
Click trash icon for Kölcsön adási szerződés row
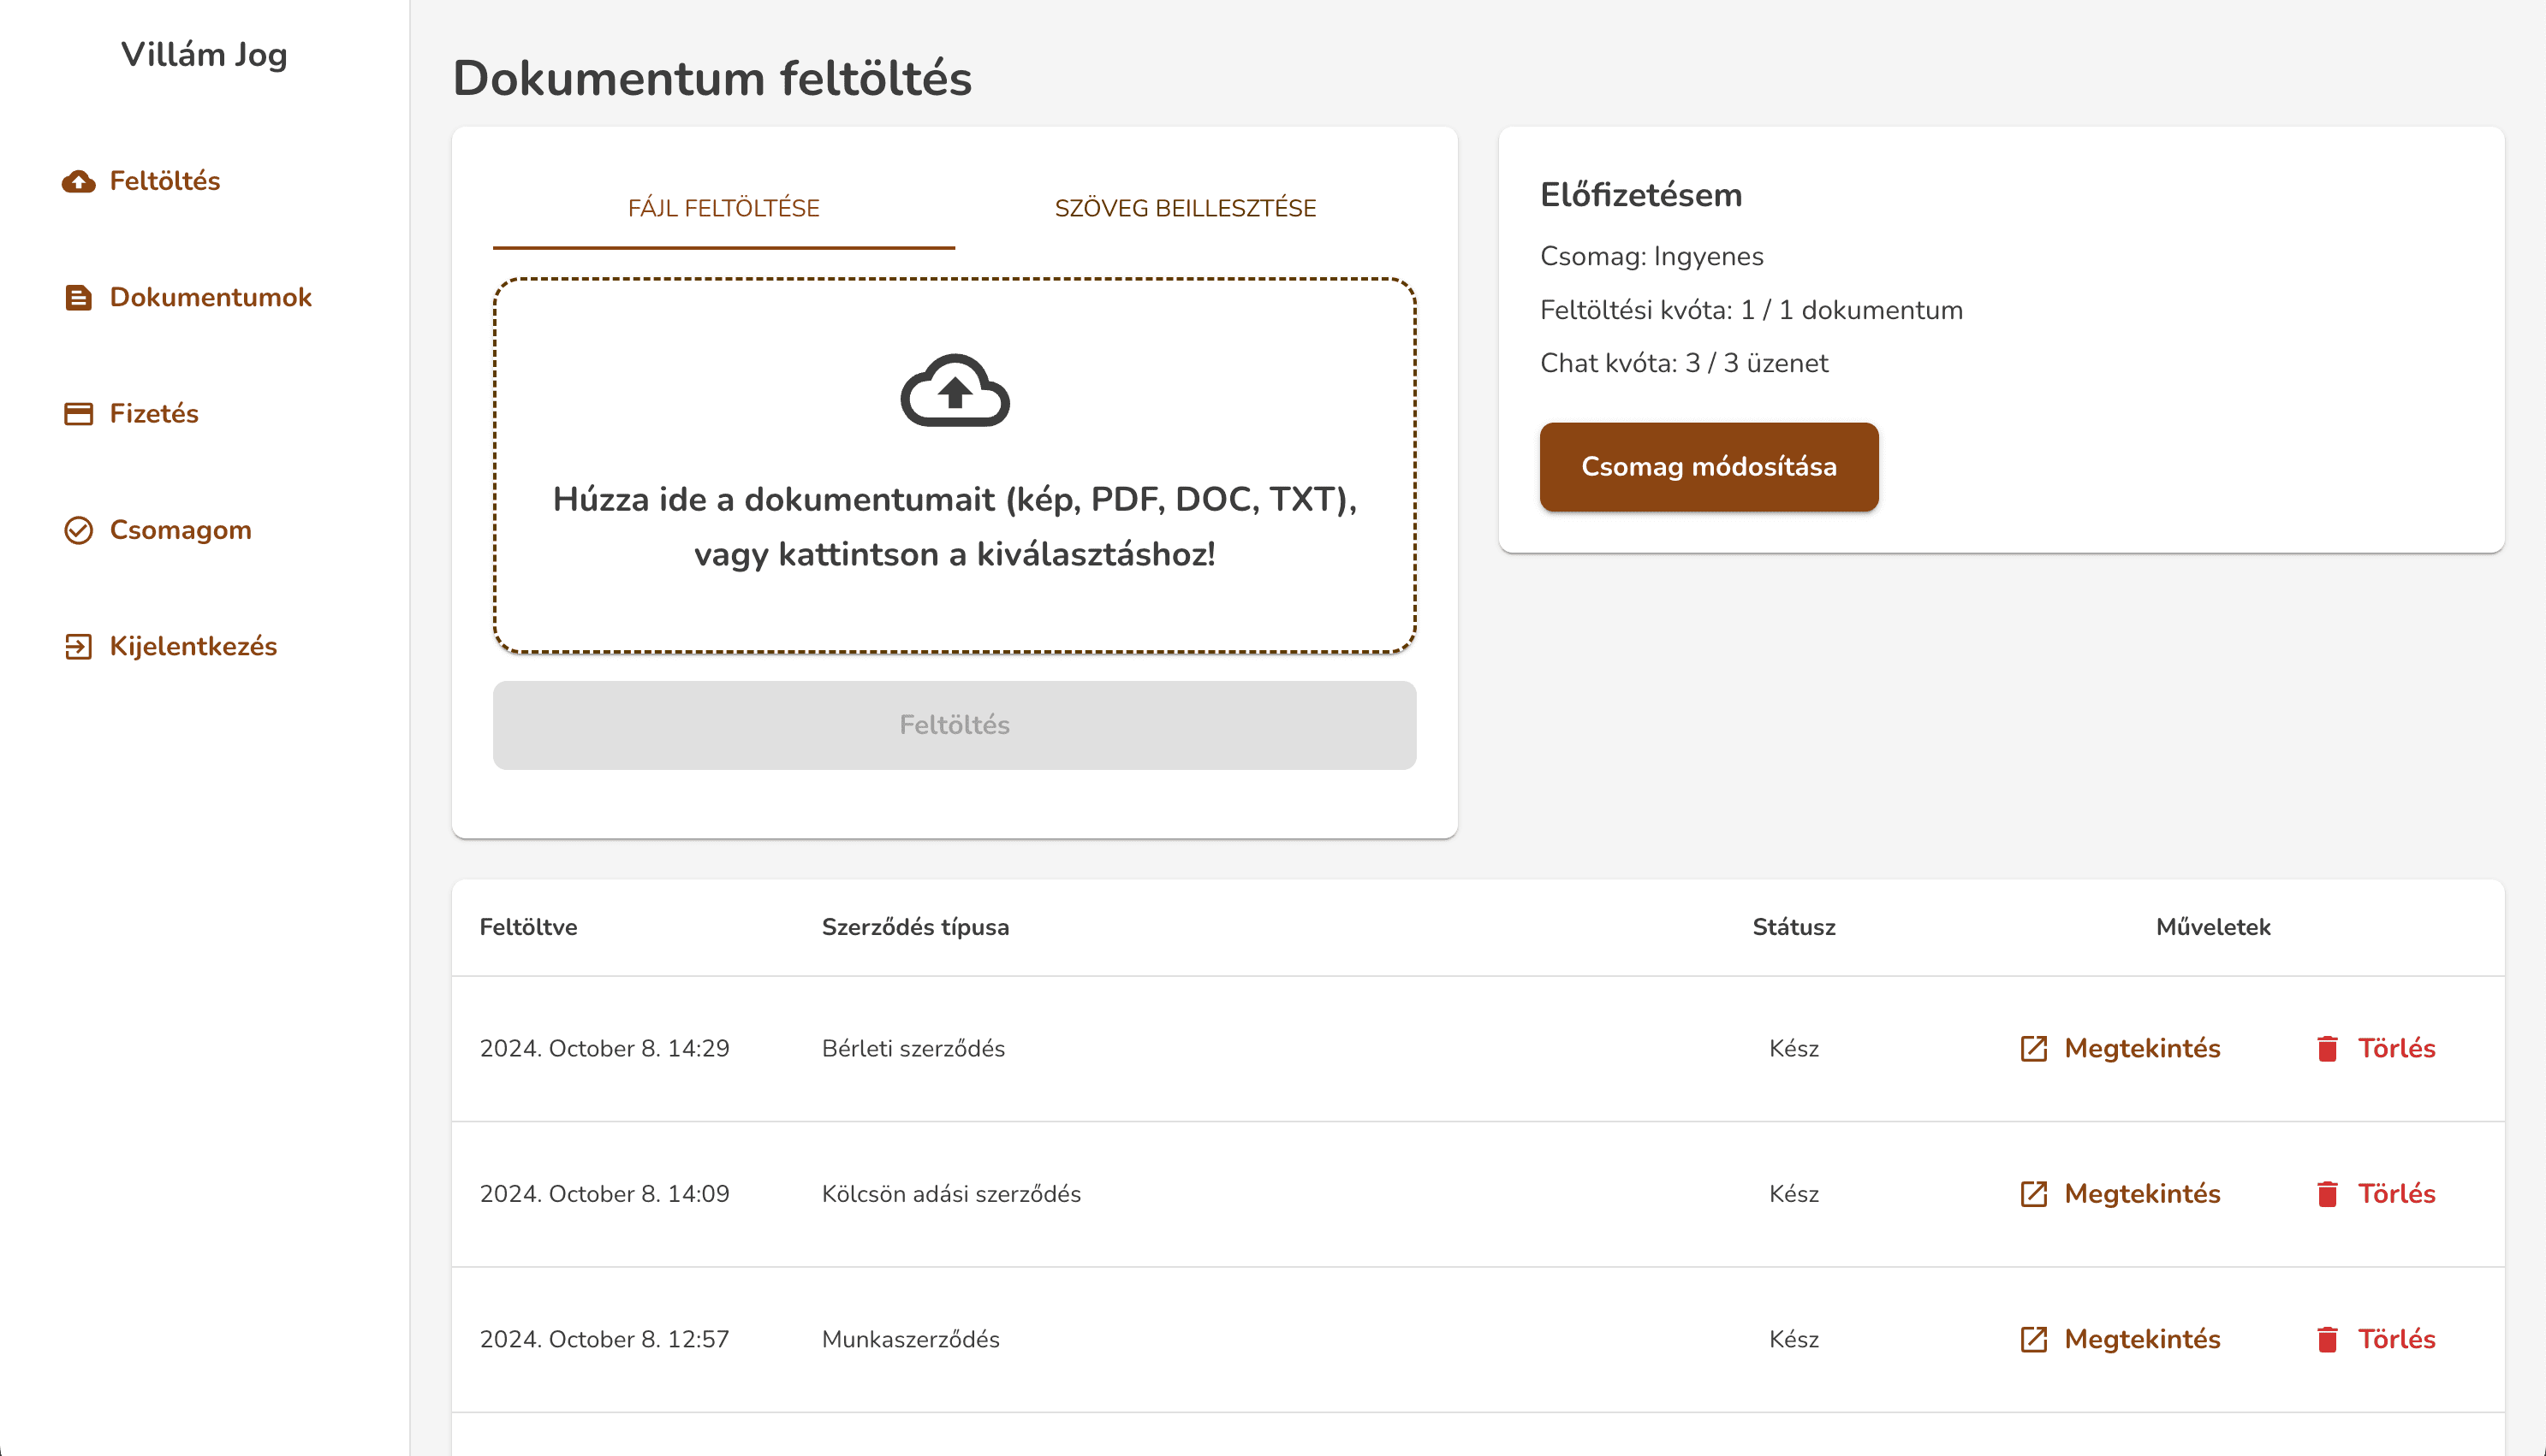coord(2327,1194)
